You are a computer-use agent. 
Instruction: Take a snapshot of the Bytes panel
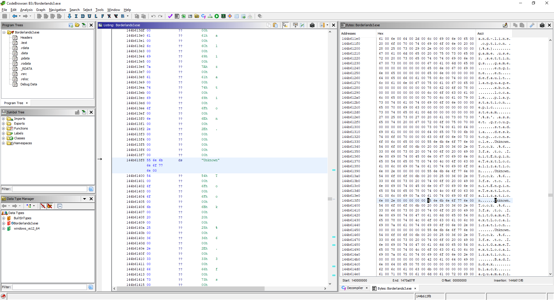(542, 25)
